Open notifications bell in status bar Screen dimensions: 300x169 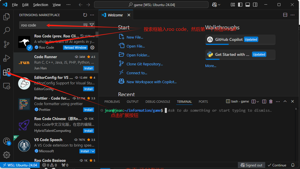[293, 165]
